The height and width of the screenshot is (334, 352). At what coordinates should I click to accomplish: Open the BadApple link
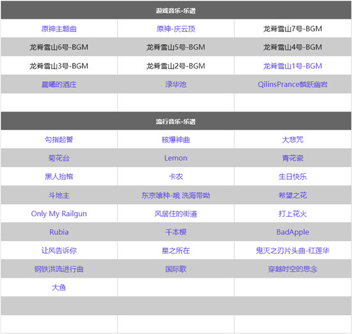pos(292,232)
